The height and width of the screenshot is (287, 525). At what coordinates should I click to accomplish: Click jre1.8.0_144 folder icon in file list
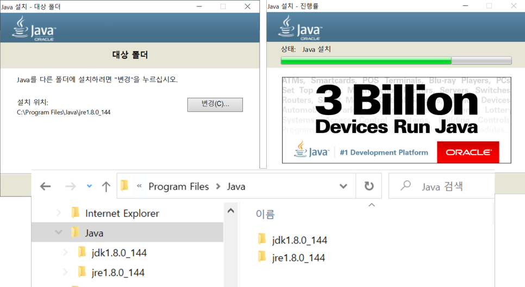[262, 257]
